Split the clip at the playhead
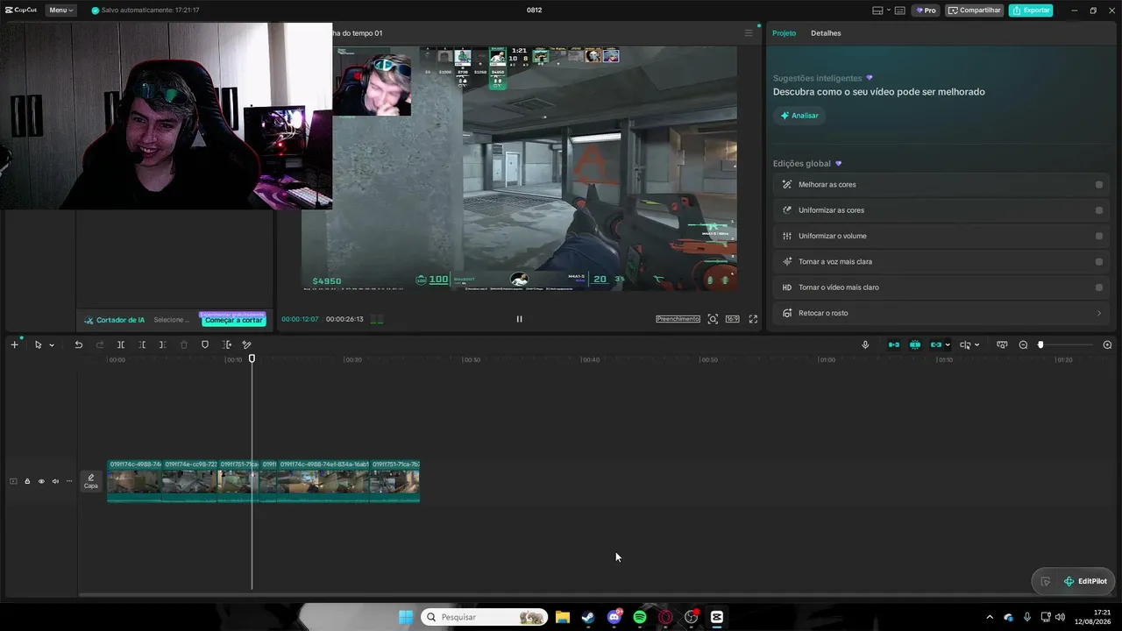 [121, 344]
